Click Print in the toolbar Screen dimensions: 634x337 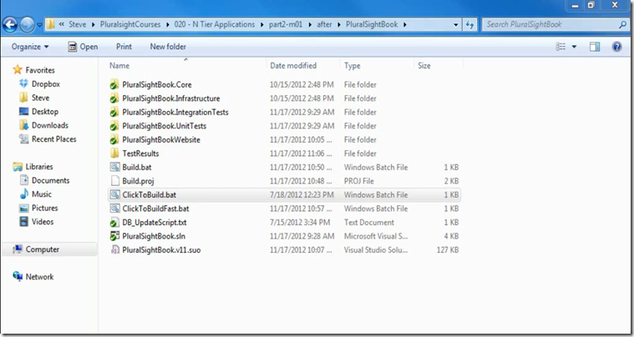click(x=124, y=47)
